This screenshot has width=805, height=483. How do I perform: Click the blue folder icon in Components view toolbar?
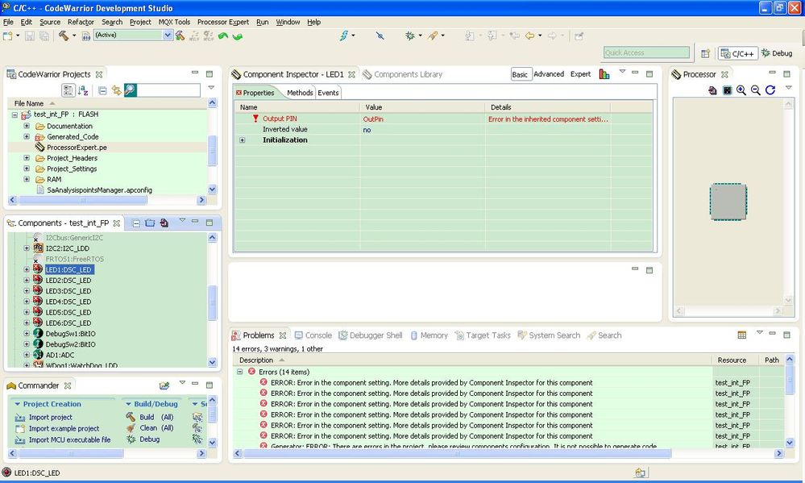(149, 223)
